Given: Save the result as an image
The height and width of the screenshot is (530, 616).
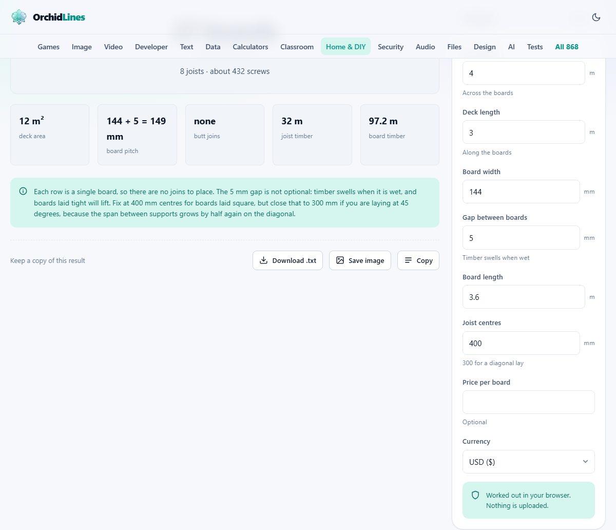Looking at the screenshot, I should click(360, 260).
